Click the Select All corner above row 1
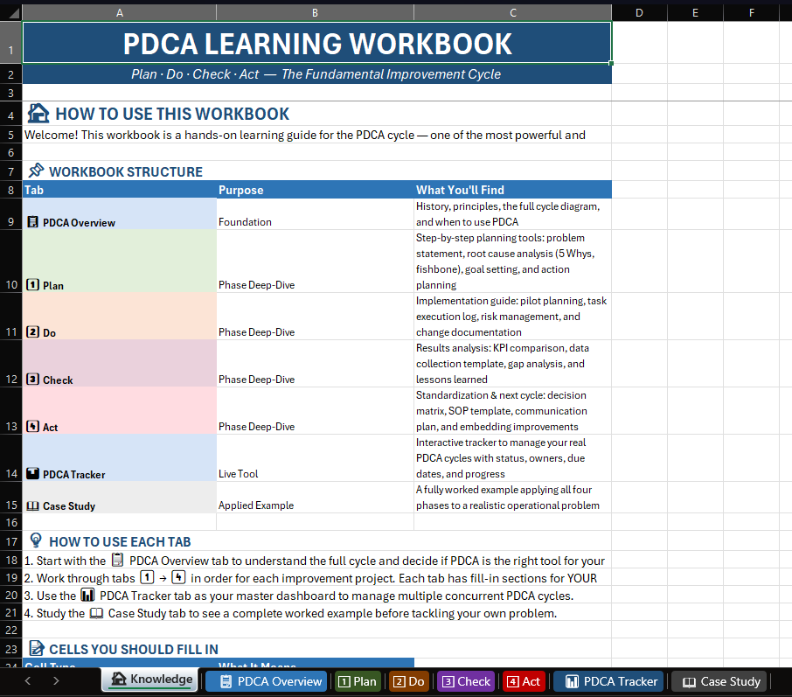Screen dimensions: 792x697 click(x=10, y=12)
